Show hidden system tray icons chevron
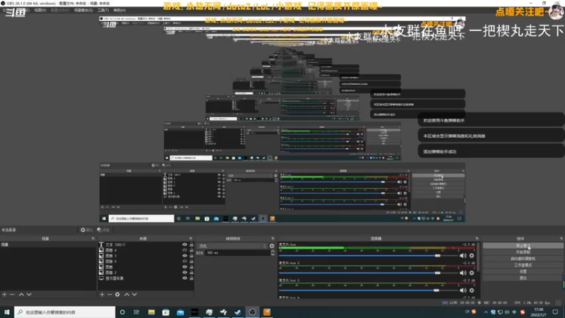The image size is (565, 318). [486, 312]
